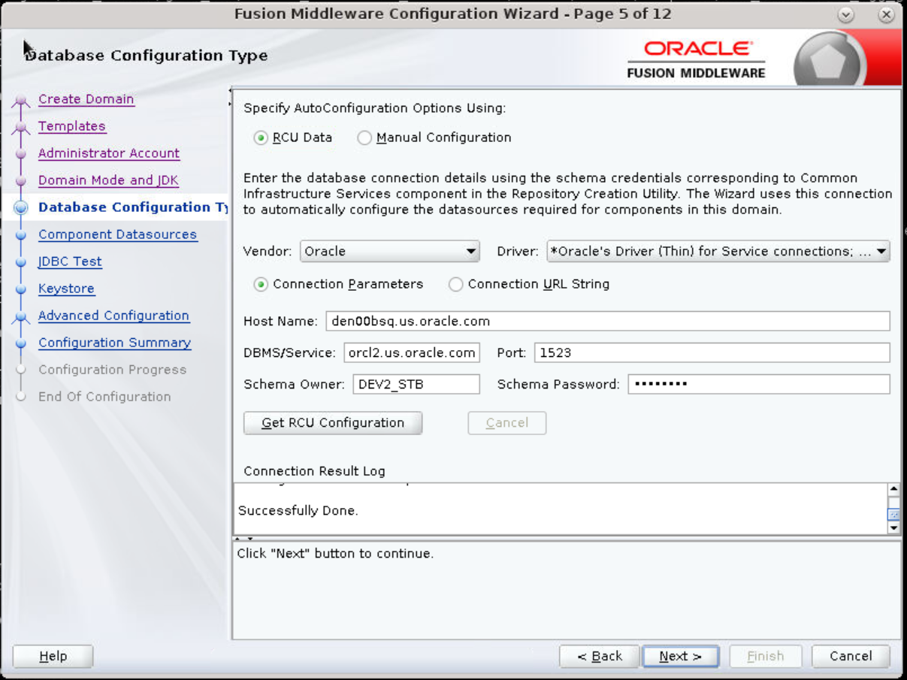The image size is (907, 680).
Task: Click log scrollbar down arrow
Action: tap(893, 527)
